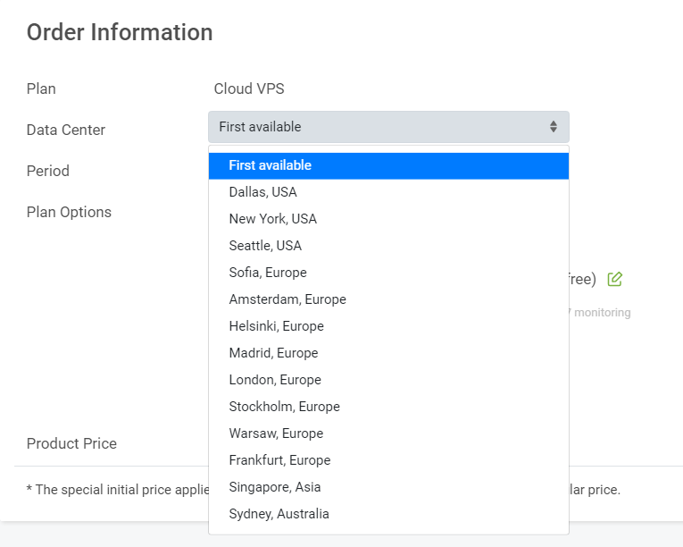
Task: Choose Sofia, Europe data center
Action: pos(268,273)
